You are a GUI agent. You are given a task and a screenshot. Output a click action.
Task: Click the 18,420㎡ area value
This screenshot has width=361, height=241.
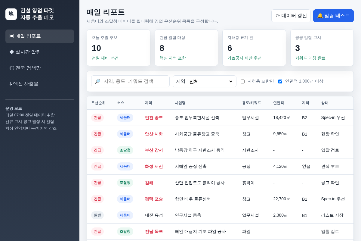[x=282, y=117]
